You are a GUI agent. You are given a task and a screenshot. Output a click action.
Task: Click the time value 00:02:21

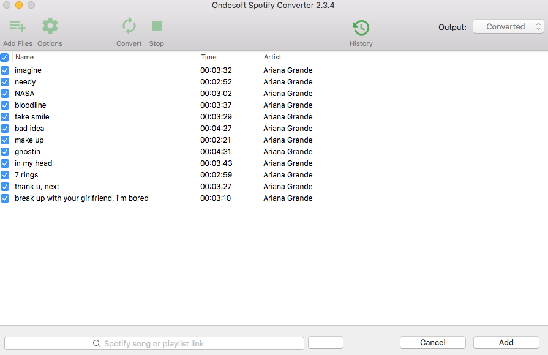(x=216, y=140)
